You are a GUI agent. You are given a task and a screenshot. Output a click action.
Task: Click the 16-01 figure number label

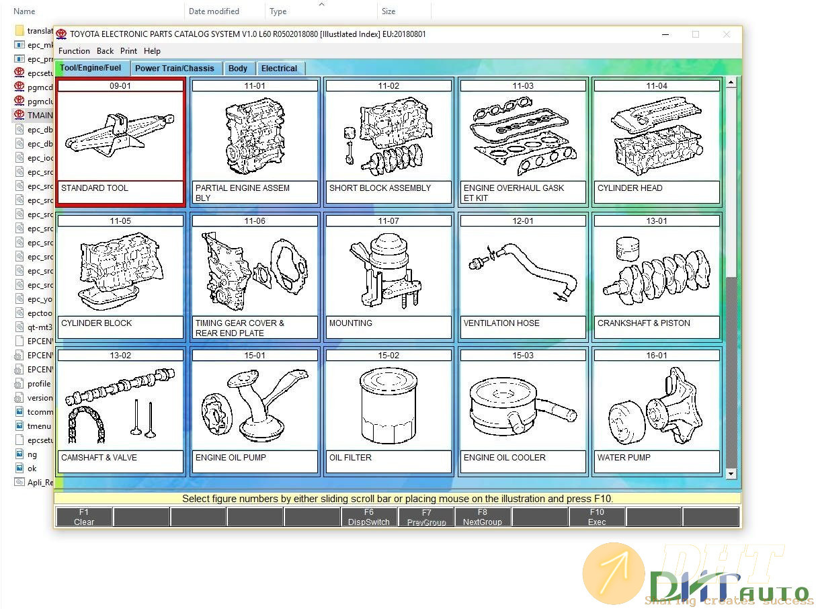pyautogui.click(x=657, y=355)
